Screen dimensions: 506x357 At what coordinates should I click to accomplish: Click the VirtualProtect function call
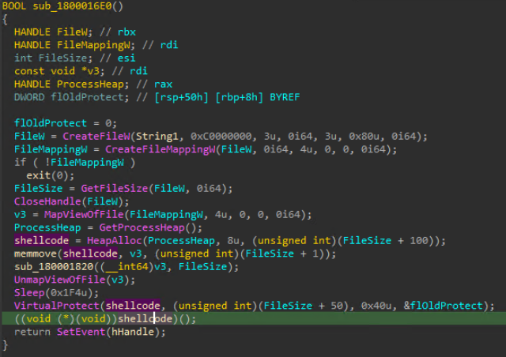pos(56,306)
